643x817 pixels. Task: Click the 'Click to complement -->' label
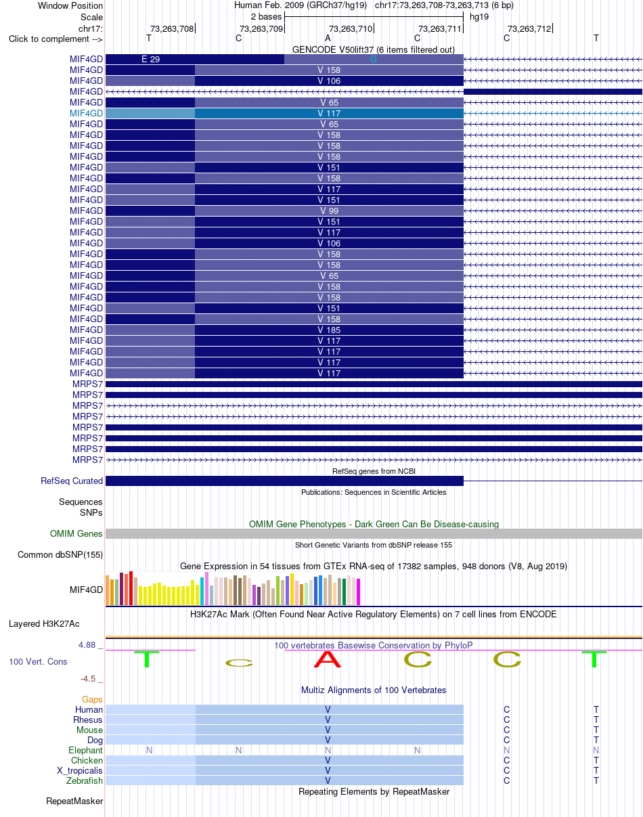(56, 39)
